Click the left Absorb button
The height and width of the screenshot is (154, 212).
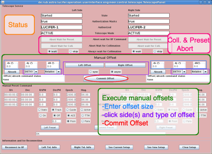click(12, 72)
